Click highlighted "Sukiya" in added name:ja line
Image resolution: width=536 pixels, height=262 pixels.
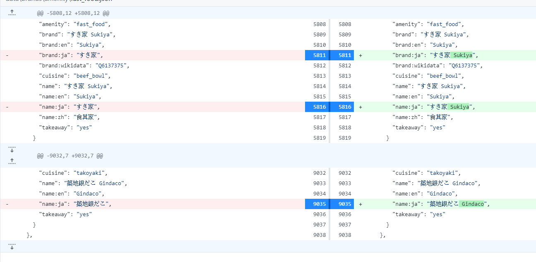coord(459,107)
